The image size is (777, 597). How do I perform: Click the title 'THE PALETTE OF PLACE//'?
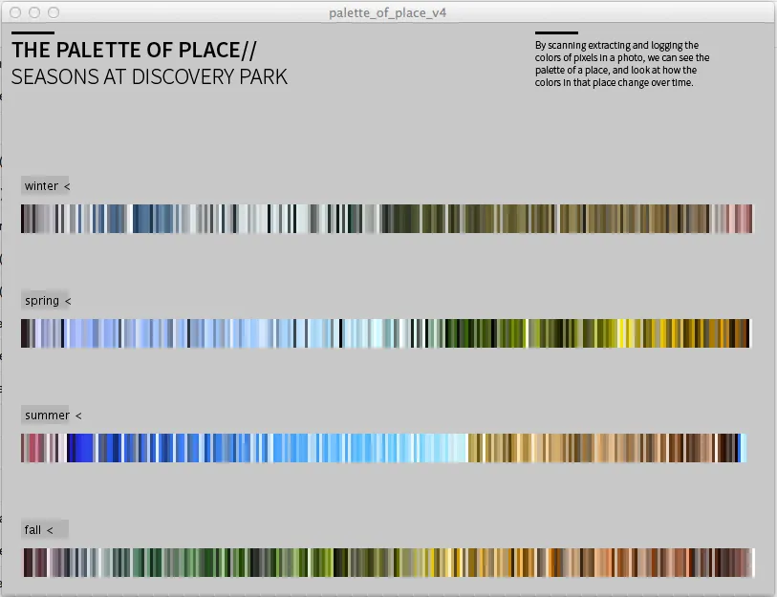[135, 50]
